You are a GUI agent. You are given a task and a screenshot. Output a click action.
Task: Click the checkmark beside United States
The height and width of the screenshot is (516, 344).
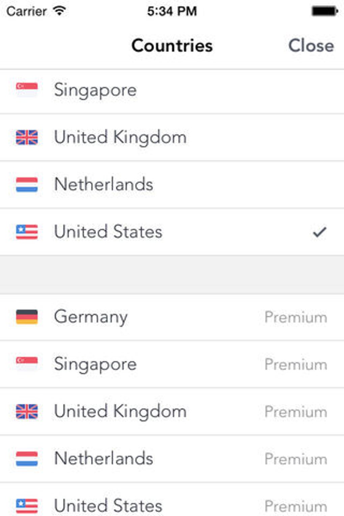[x=319, y=232]
